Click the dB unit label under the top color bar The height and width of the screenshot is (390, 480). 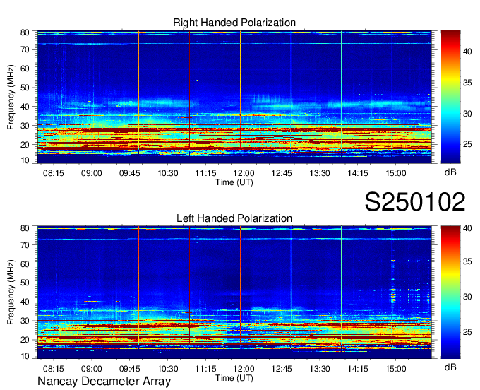tap(450, 172)
